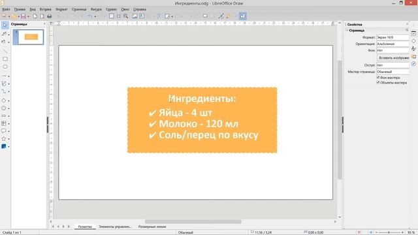
Task: Click the 95 % zoom level
Action: [x=411, y=232]
